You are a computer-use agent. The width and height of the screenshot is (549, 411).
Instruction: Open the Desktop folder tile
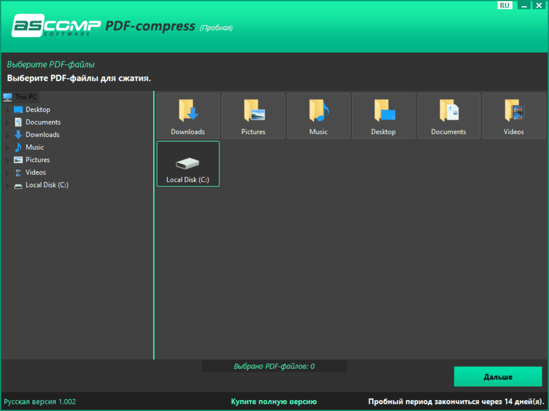(383, 116)
